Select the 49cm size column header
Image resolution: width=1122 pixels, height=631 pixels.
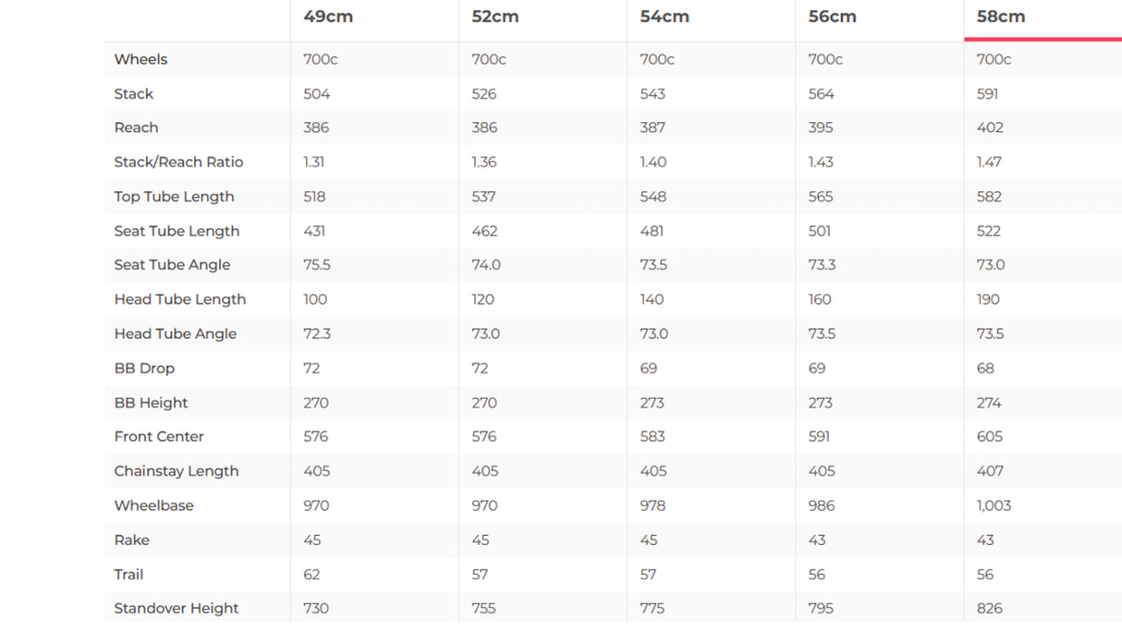328,17
